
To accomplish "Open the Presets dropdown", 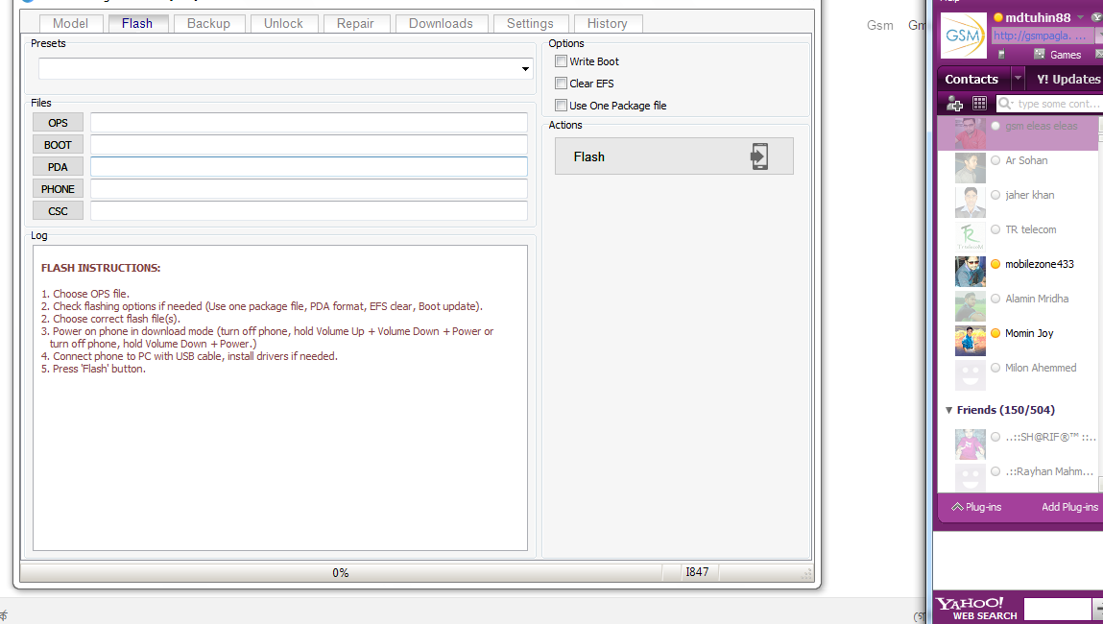I will (525, 69).
